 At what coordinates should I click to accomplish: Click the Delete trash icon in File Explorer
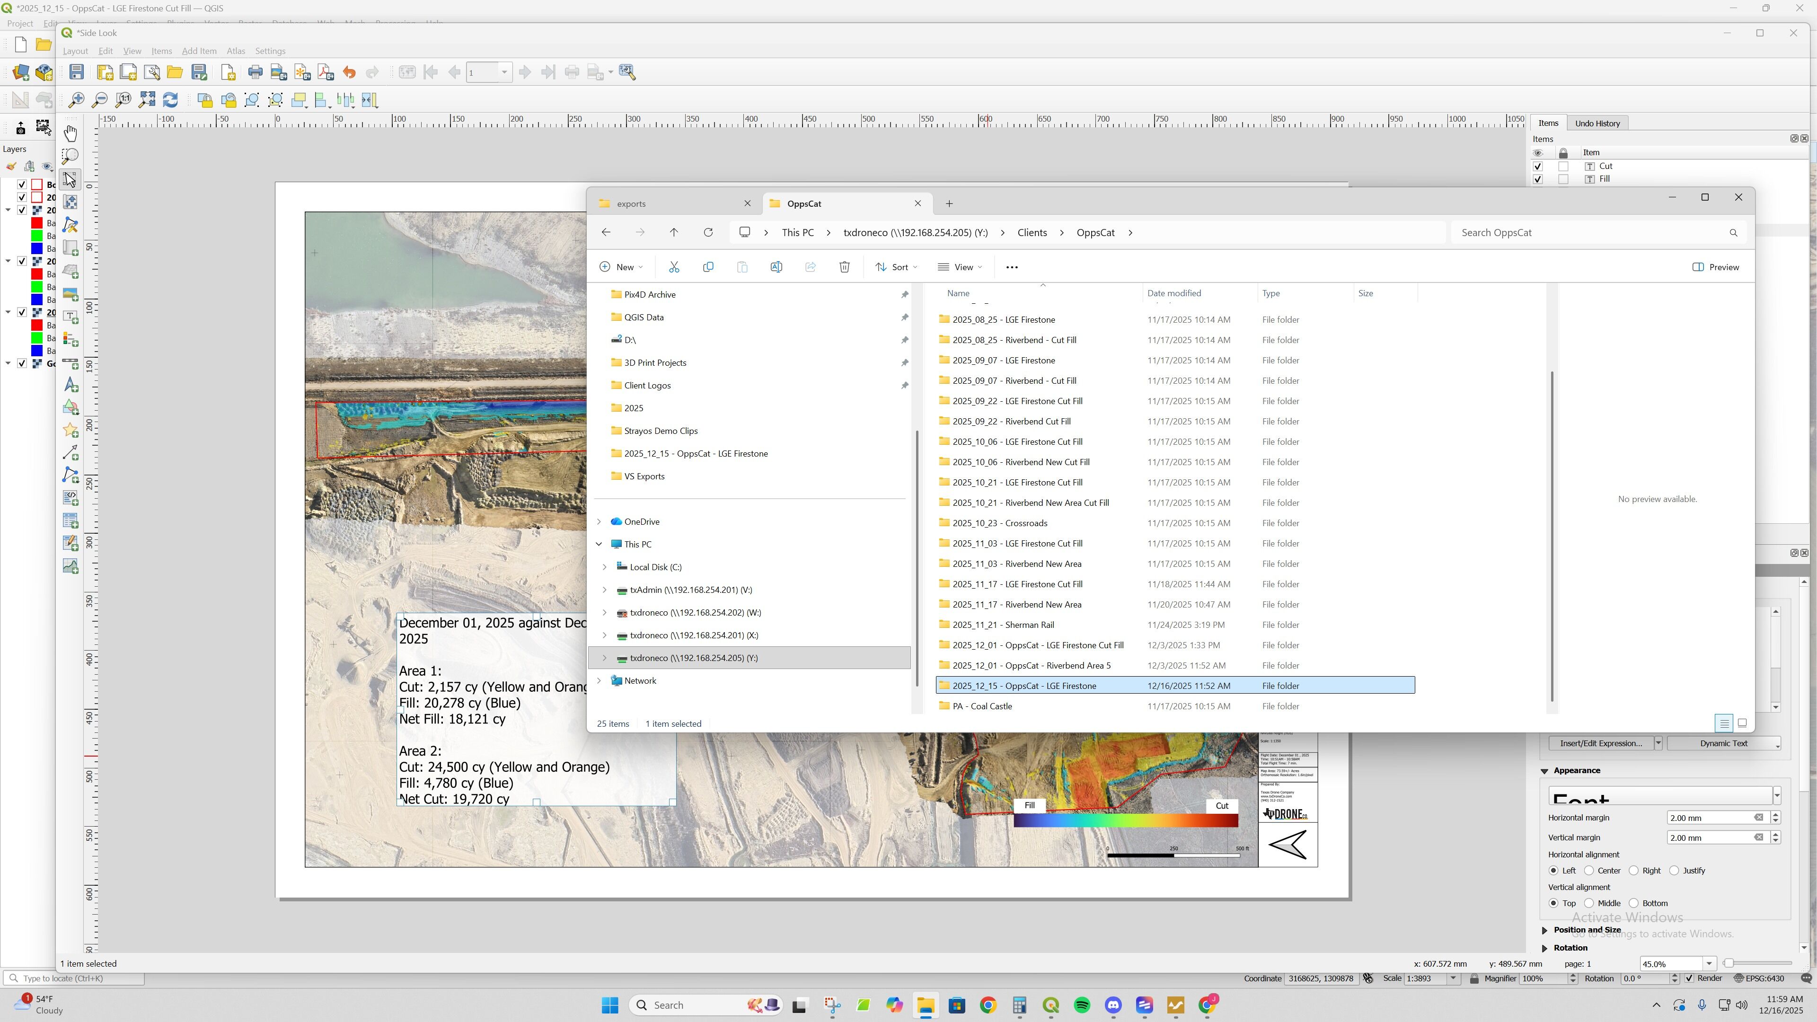[x=844, y=266]
